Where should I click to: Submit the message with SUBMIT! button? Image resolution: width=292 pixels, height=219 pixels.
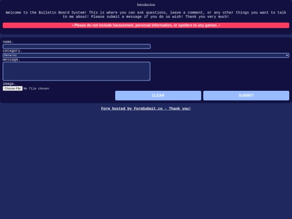tap(246, 96)
